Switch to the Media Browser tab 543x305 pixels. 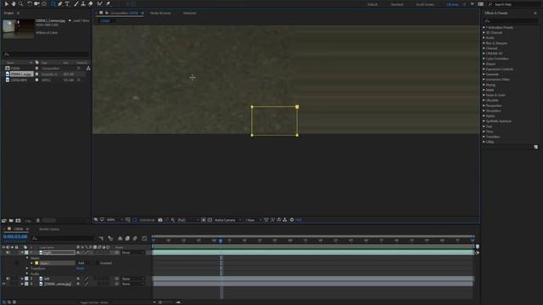point(160,14)
